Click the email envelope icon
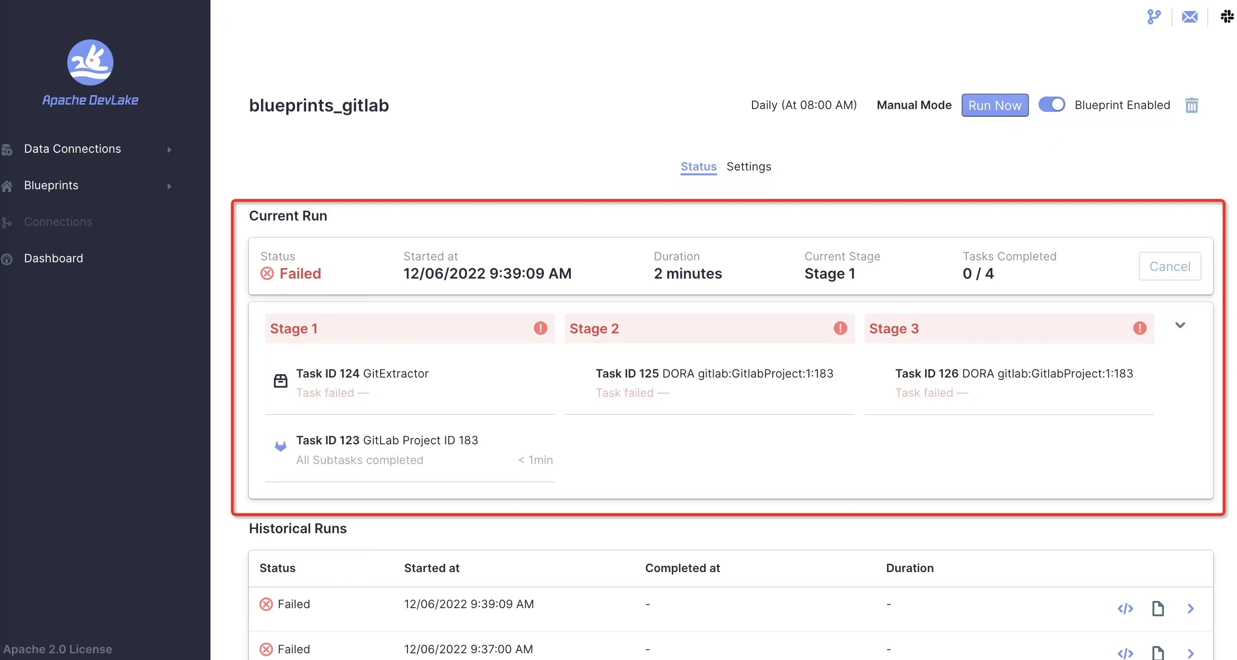The width and height of the screenshot is (1237, 660). click(1189, 17)
